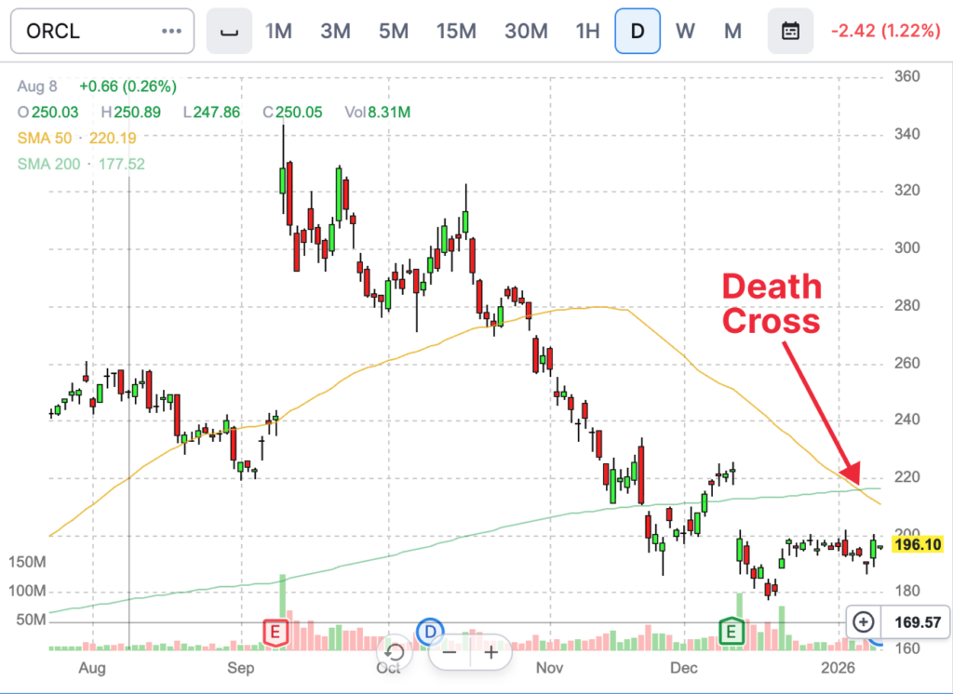953x694 pixels.
Task: Click the blue D dividend marker
Action: click(x=430, y=632)
